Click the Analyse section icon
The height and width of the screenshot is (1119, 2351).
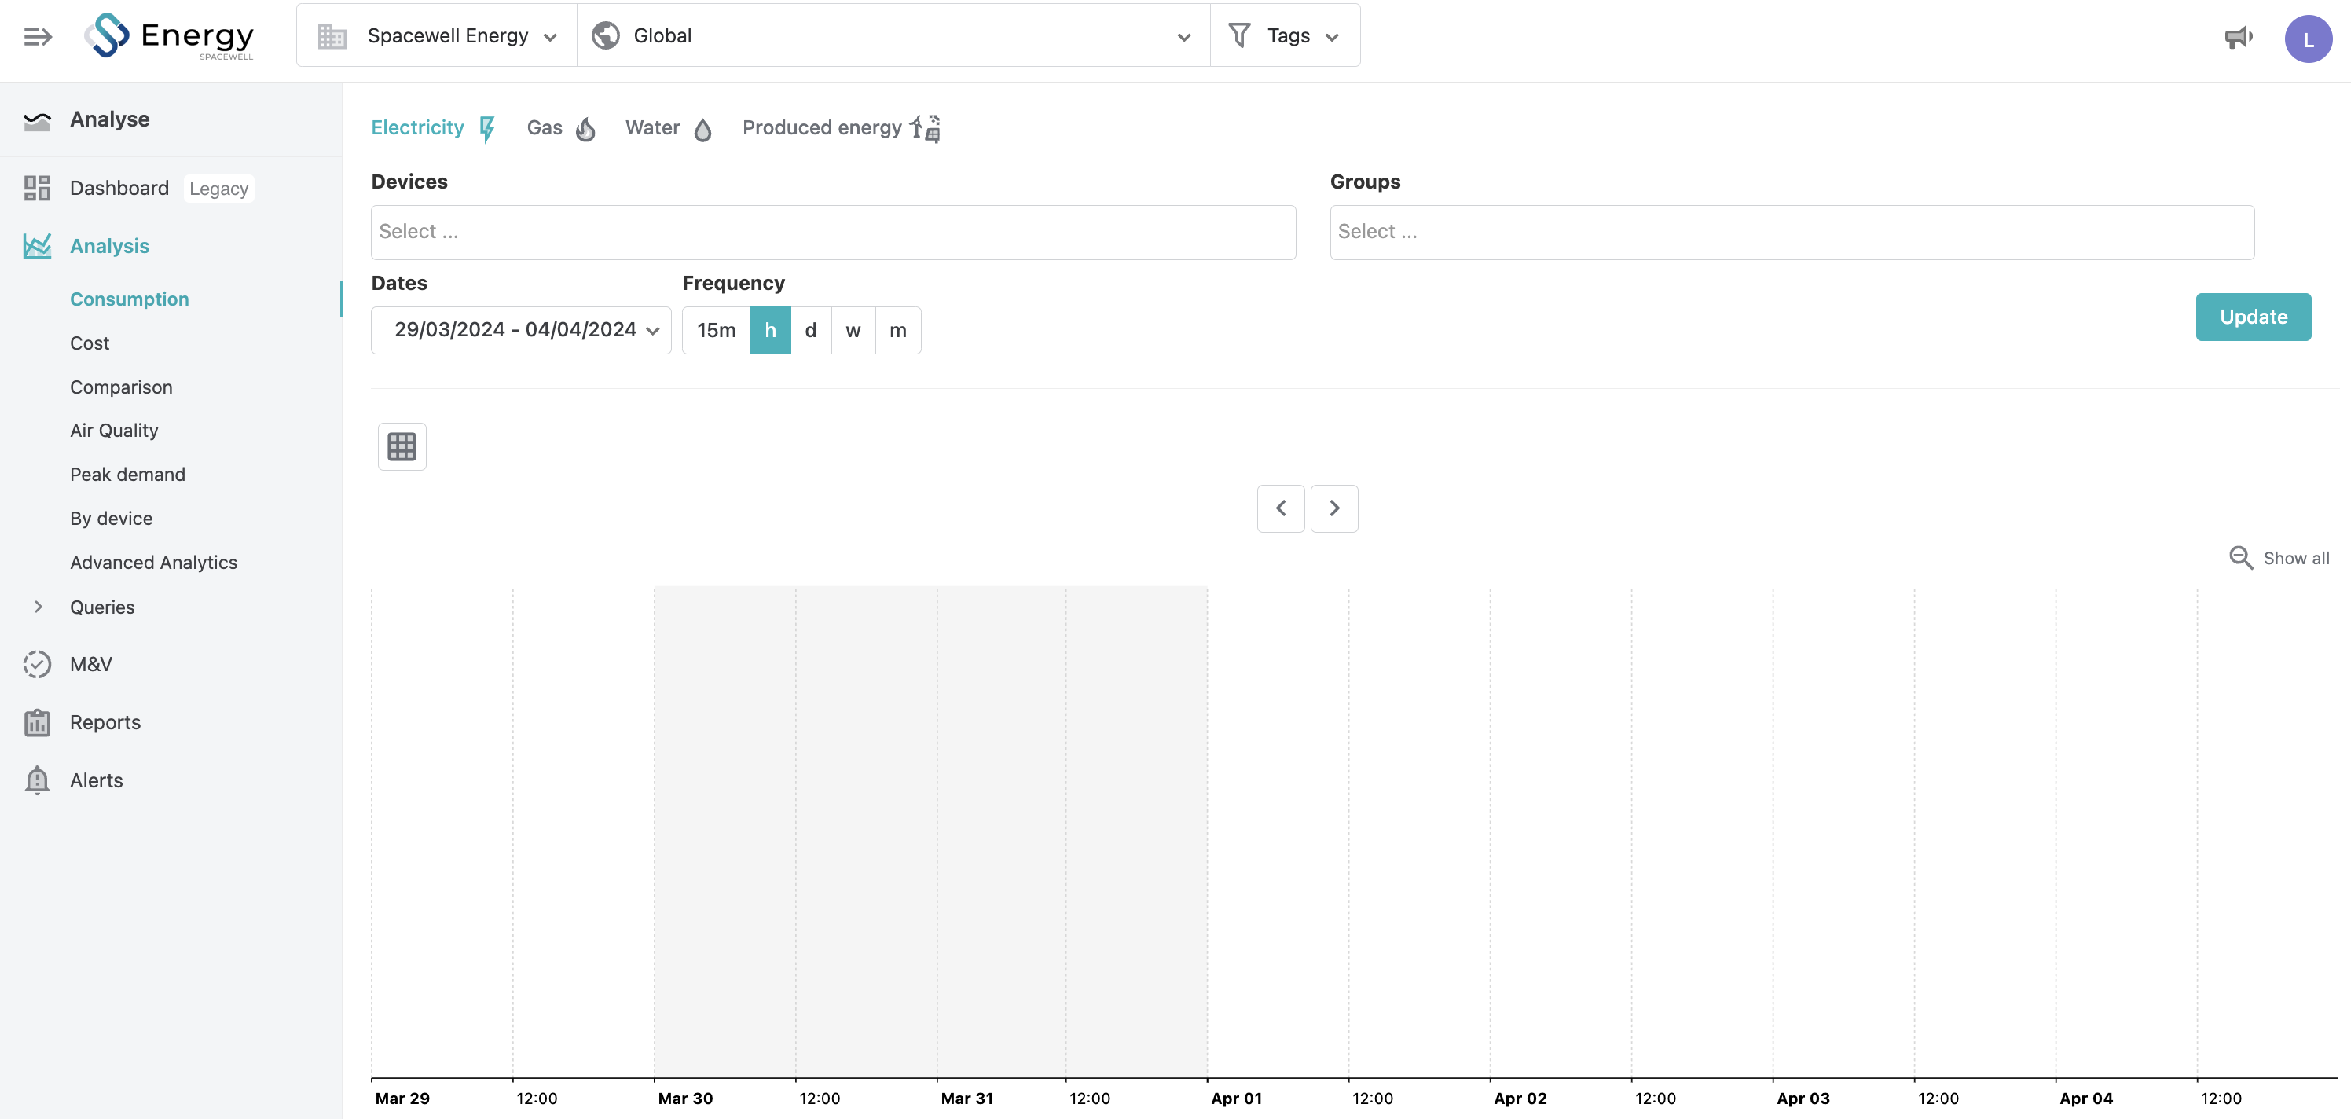(x=38, y=120)
